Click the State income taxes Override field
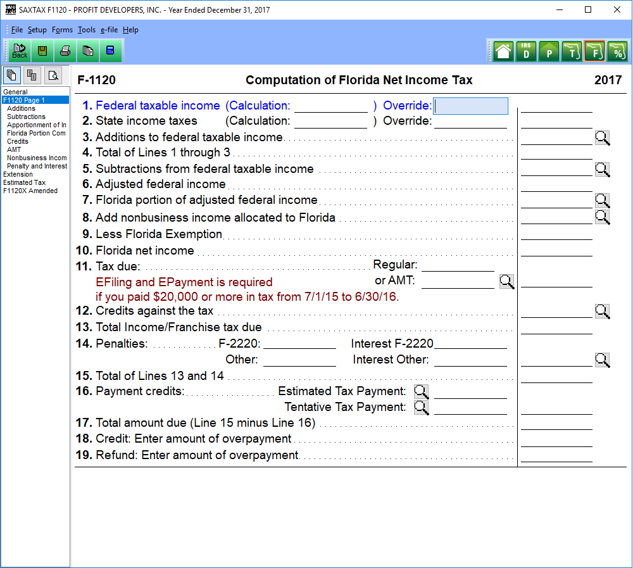Image resolution: width=633 pixels, height=568 pixels. click(470, 121)
